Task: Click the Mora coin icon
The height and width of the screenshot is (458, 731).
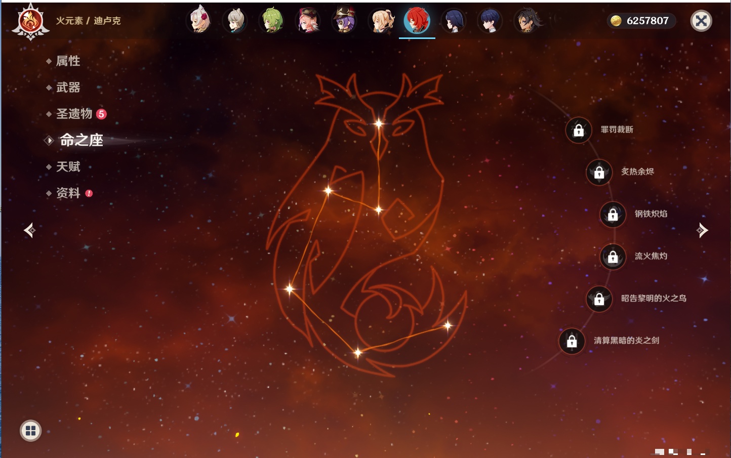Action: pos(616,21)
